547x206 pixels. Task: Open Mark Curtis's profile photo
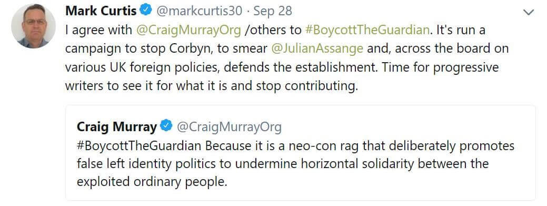coord(34,26)
